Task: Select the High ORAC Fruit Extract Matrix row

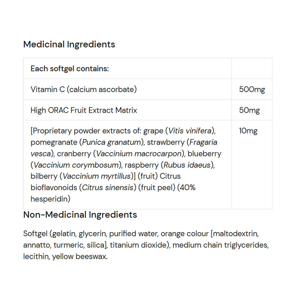Action: coord(84,110)
